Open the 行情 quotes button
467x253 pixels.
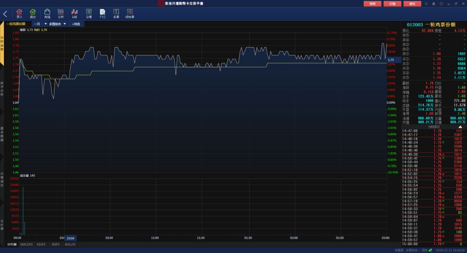(393, 4)
